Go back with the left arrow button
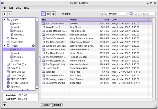 5,14
